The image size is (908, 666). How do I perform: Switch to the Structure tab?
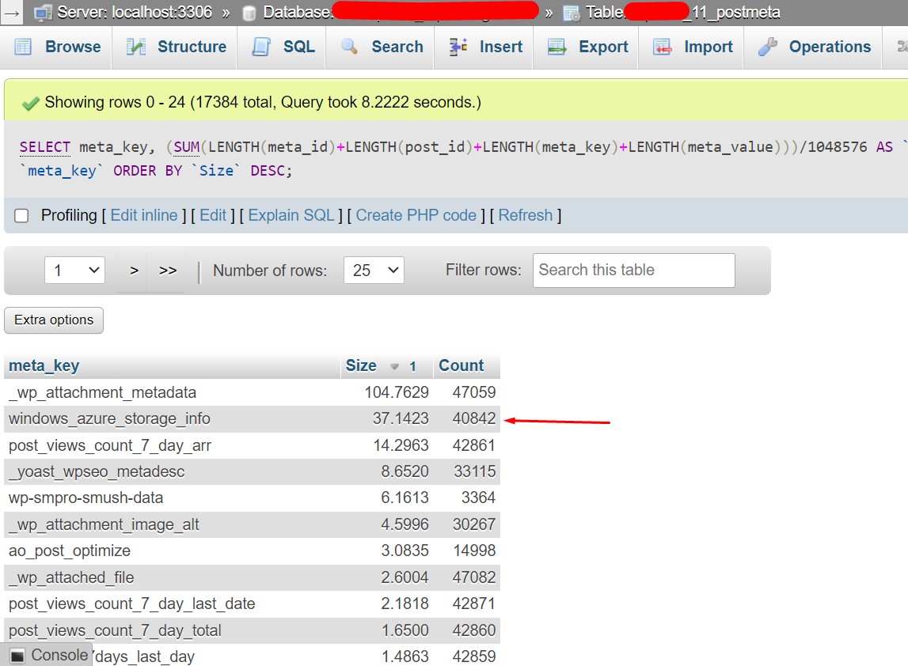tap(177, 47)
